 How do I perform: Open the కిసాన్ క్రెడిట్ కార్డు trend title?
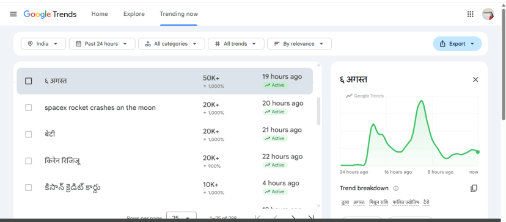tap(72, 187)
